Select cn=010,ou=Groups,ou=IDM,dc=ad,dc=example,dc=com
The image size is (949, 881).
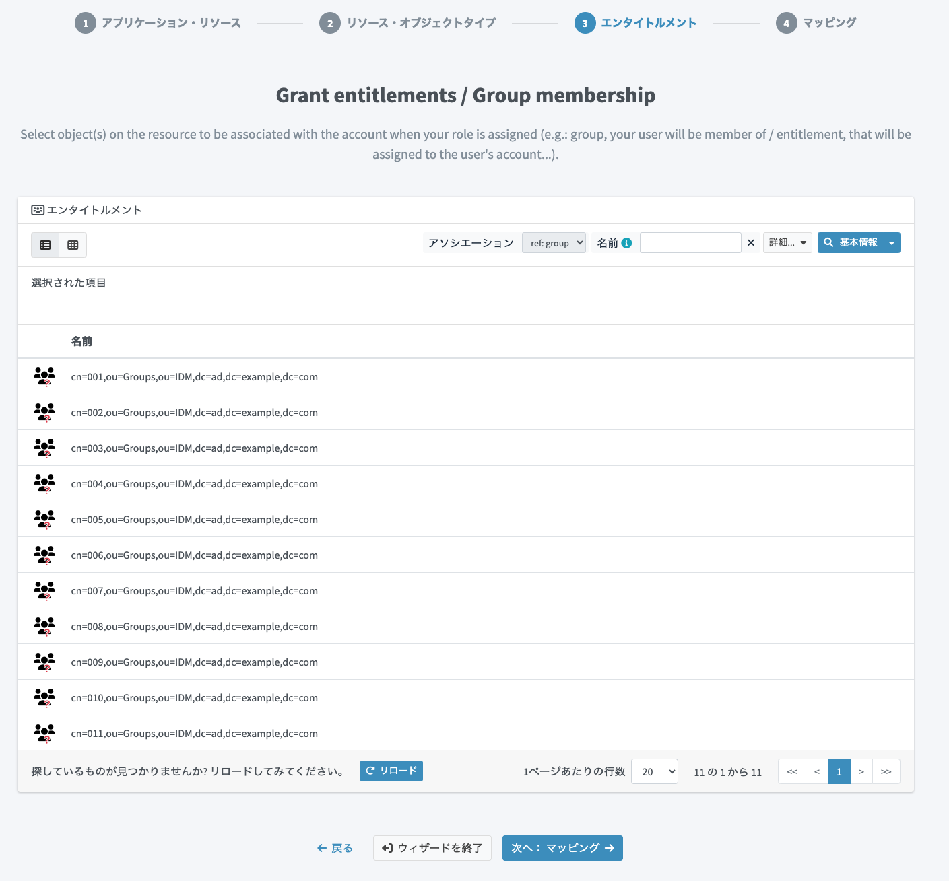(195, 698)
